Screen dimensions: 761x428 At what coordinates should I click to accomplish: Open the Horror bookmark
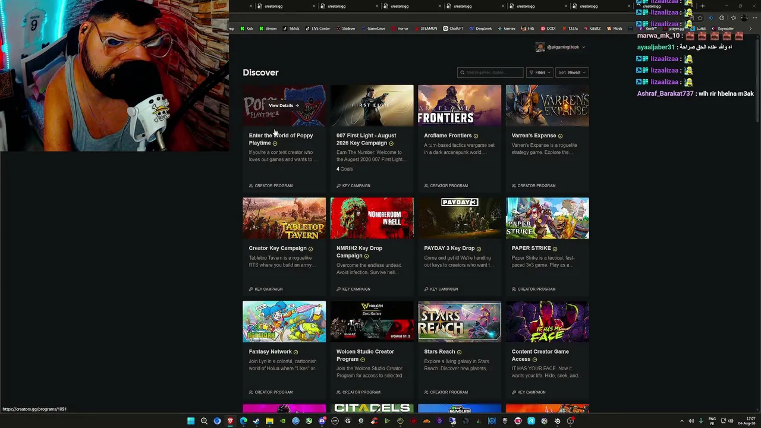click(400, 29)
